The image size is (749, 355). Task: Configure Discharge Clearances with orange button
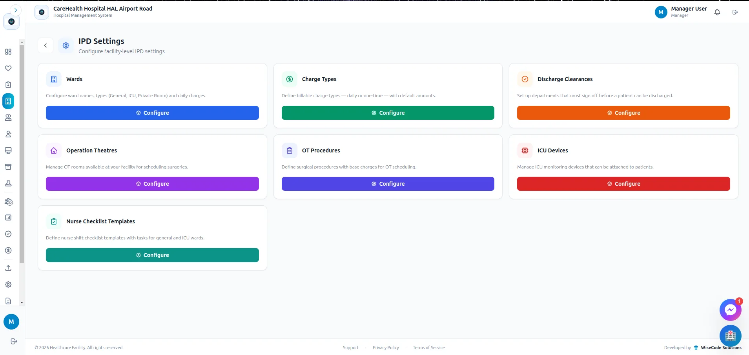click(x=623, y=113)
